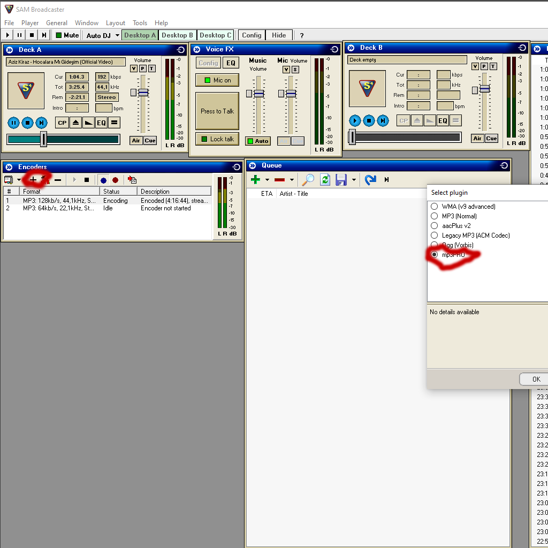
Task: Click the pause icon in the main toolbar
Action: 20,35
